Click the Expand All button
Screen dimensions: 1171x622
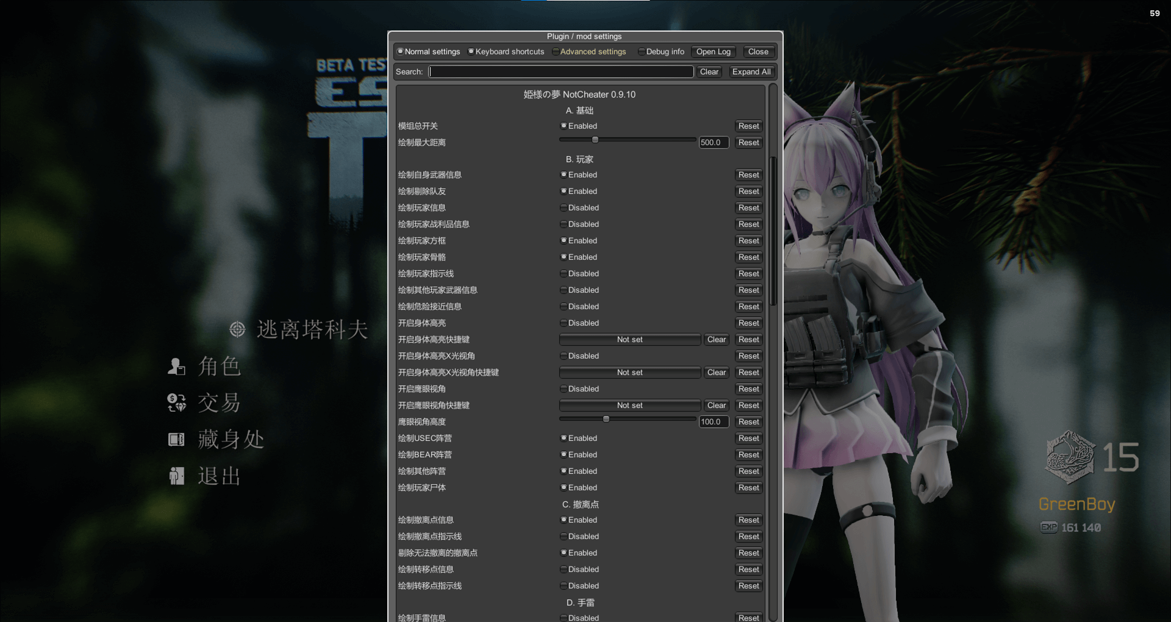751,71
